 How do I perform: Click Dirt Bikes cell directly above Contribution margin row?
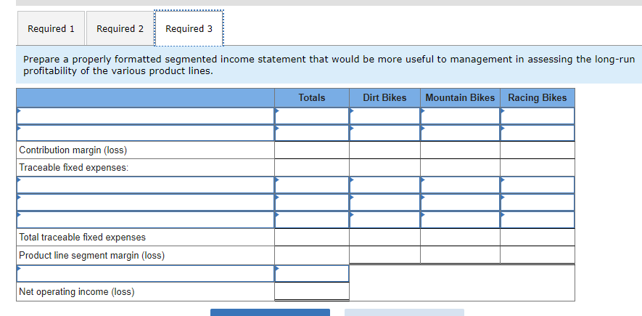pos(385,133)
